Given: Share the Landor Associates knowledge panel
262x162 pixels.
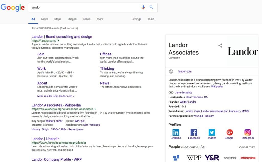Looking at the screenshot, I should 220,46.
